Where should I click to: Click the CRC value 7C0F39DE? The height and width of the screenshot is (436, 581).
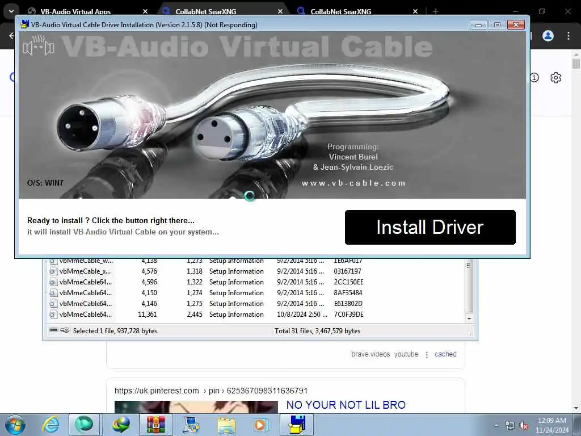[349, 315]
